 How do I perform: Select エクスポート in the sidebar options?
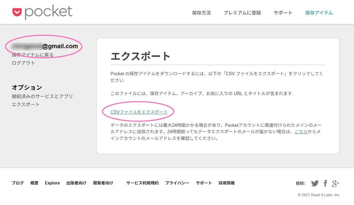[26, 104]
